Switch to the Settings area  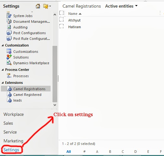[11, 150]
